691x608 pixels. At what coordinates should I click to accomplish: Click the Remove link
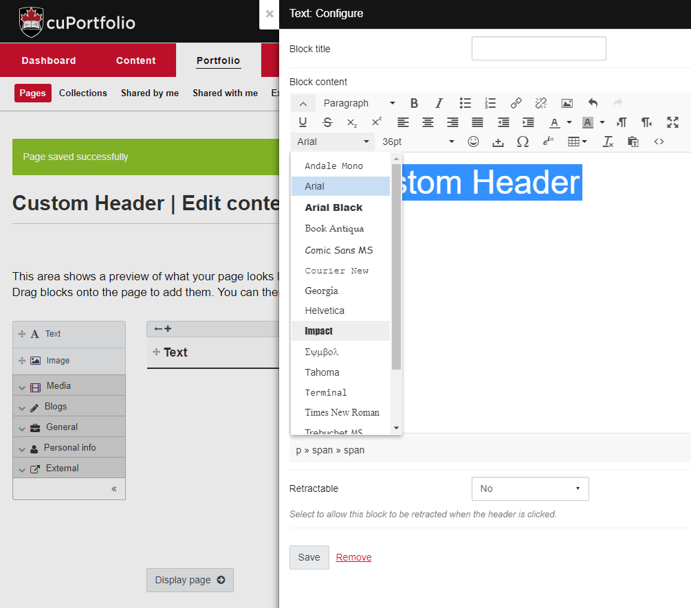pos(353,557)
